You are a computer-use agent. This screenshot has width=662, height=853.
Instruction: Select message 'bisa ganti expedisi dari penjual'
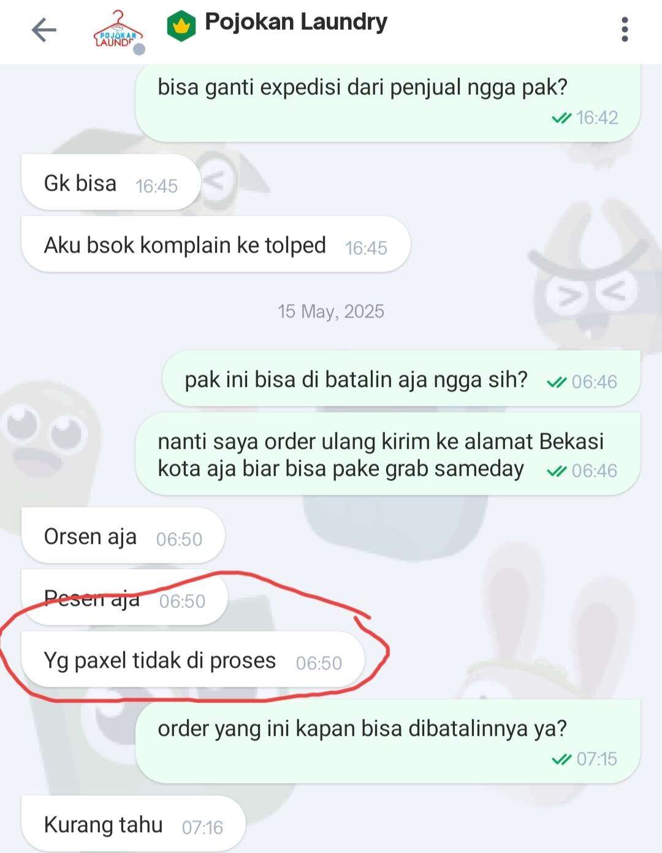388,102
